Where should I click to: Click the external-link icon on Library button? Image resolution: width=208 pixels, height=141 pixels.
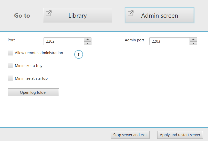48,13
